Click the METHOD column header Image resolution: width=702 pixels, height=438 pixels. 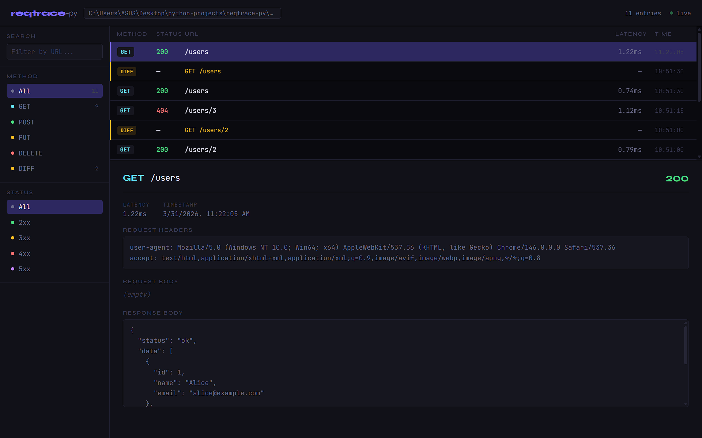(x=132, y=34)
